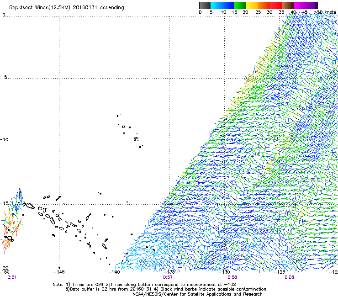
Task: Click the title text 'Rapidscat Winds(12.5KM) 20160131 ascending'
Action: (67, 8)
